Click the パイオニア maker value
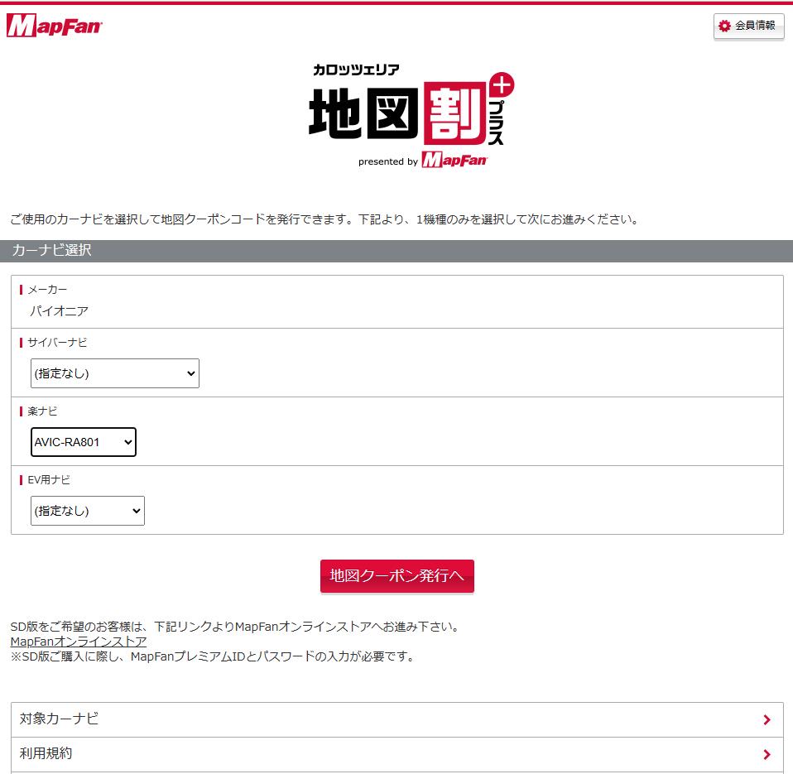This screenshot has height=774, width=793. 59,310
